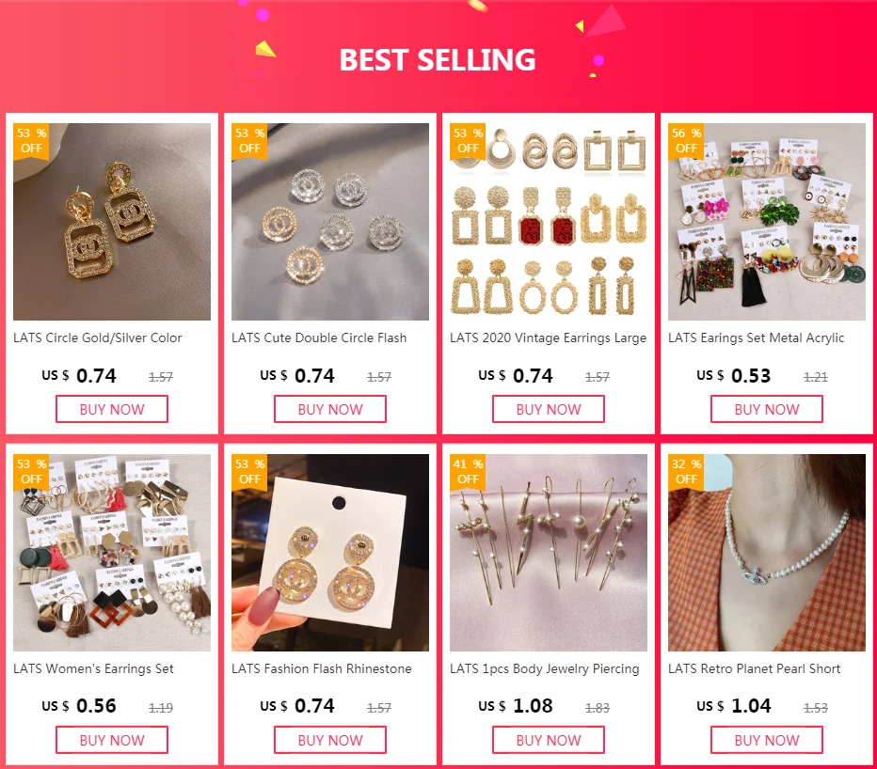Open the LATS Fashion Flash Rhinestone title link
877x769 pixels.
(x=322, y=669)
